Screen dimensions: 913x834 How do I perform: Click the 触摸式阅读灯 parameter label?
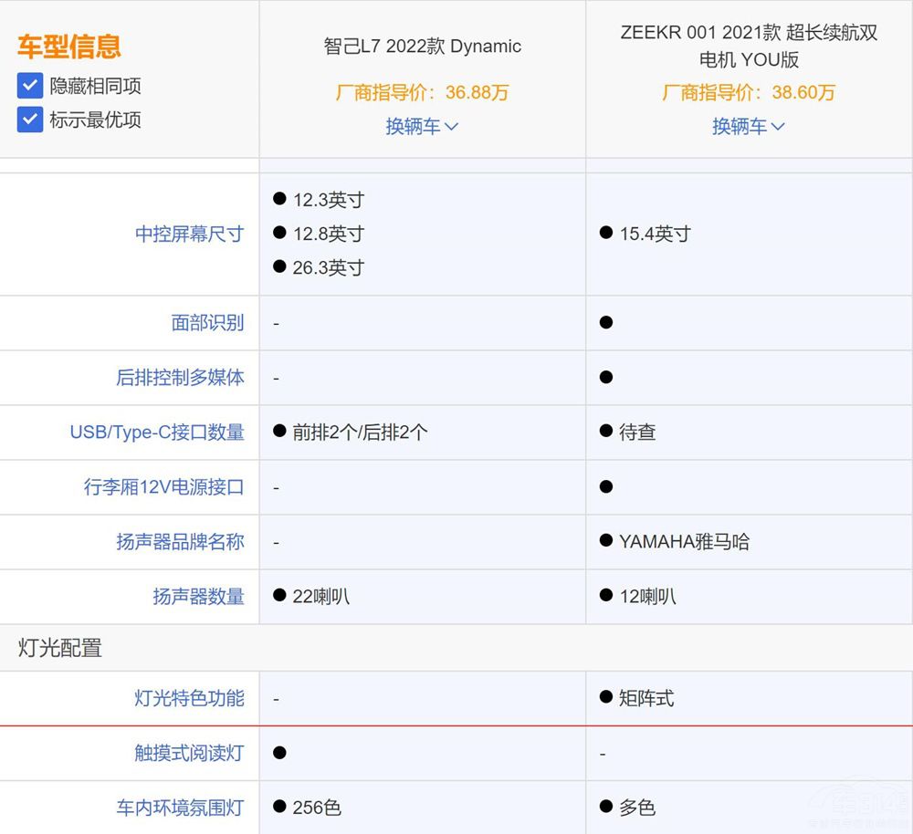189,753
